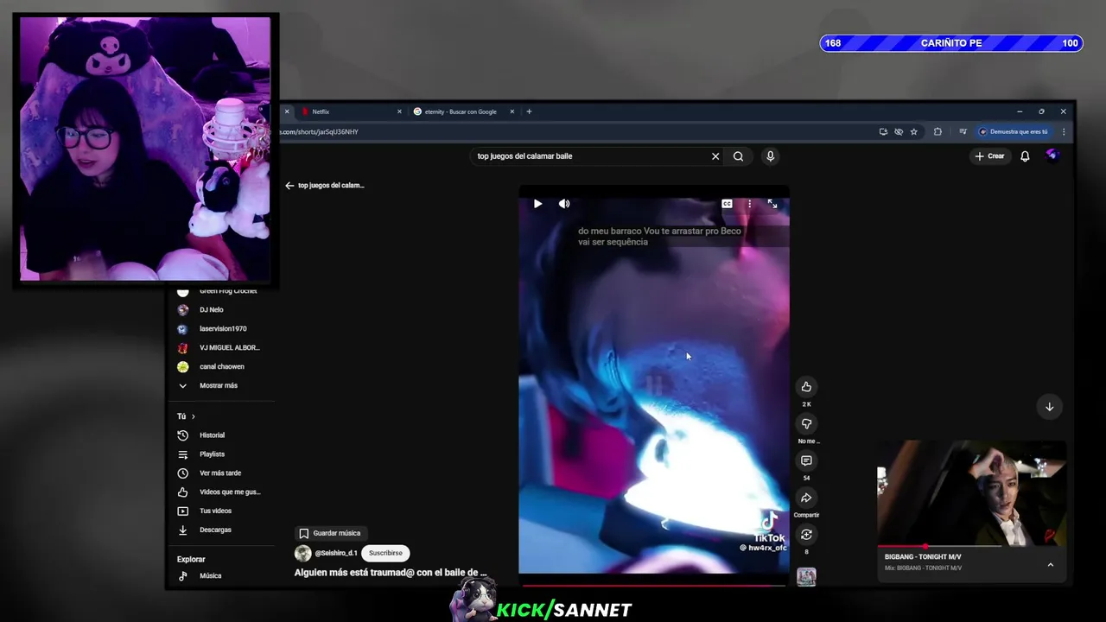Viewport: 1106px width, 622px height.
Task: Clear the YouTube search box
Action: tap(715, 156)
